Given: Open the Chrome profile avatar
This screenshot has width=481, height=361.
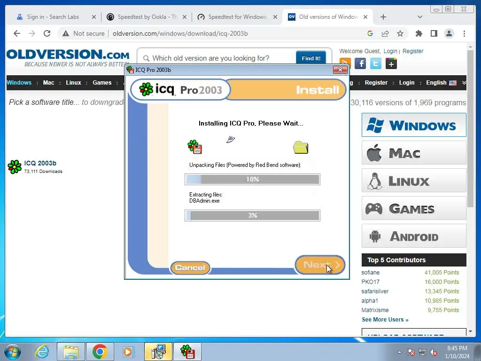Looking at the screenshot, I should [449, 33].
